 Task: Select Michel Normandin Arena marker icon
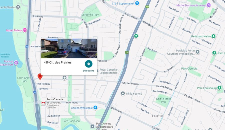point(209,5)
